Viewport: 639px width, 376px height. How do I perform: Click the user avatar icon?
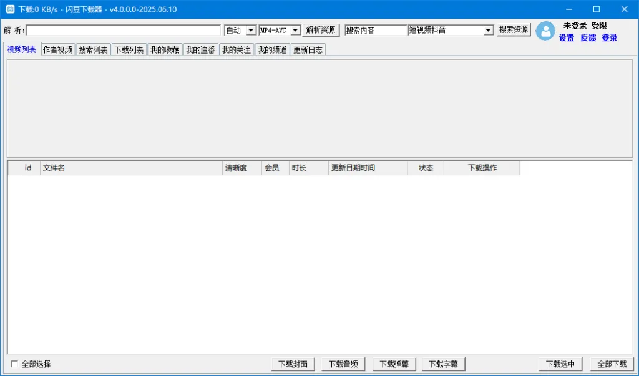[x=545, y=31]
